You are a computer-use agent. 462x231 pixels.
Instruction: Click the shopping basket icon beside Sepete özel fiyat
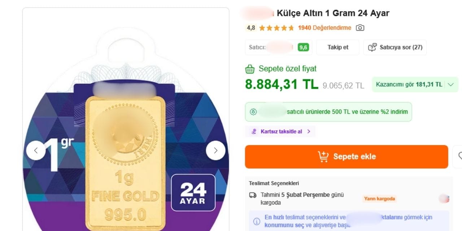250,69
